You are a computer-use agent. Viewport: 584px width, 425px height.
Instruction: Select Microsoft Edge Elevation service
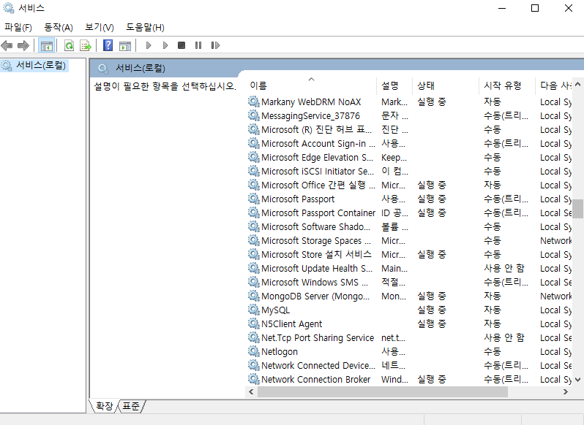pyautogui.click(x=409, y=157)
